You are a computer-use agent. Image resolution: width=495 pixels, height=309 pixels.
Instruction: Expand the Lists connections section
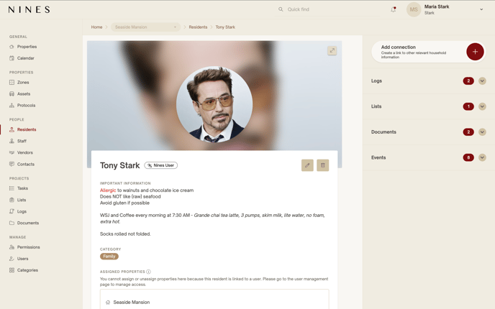482,106
